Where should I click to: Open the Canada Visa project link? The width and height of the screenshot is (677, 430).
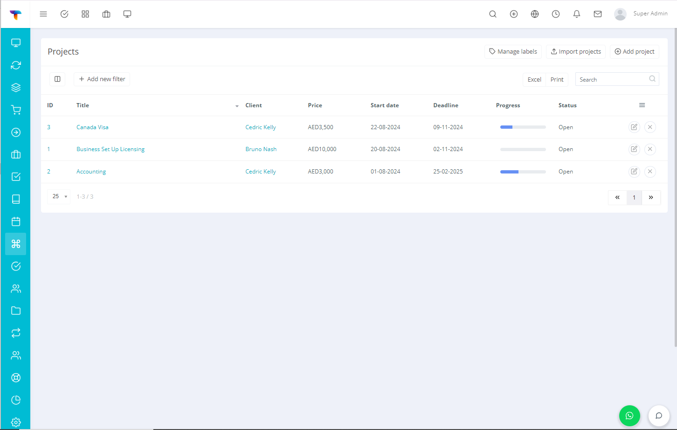(x=92, y=127)
